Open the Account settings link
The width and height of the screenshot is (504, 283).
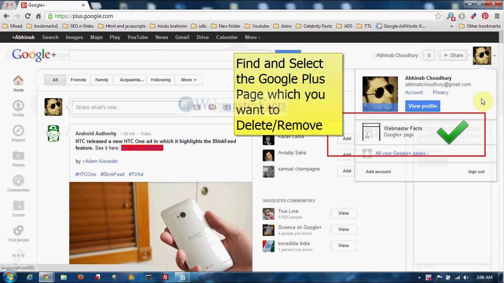point(414,92)
